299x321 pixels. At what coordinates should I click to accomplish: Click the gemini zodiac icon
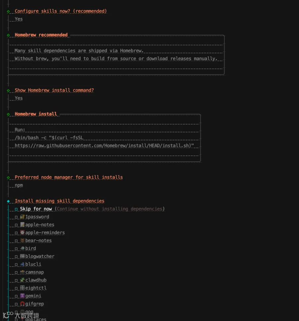click(x=22, y=296)
